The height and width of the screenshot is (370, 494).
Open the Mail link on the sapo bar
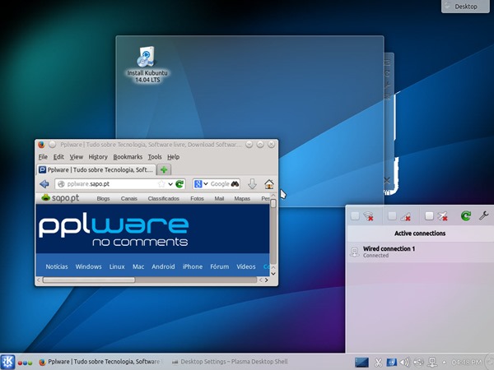coord(219,199)
